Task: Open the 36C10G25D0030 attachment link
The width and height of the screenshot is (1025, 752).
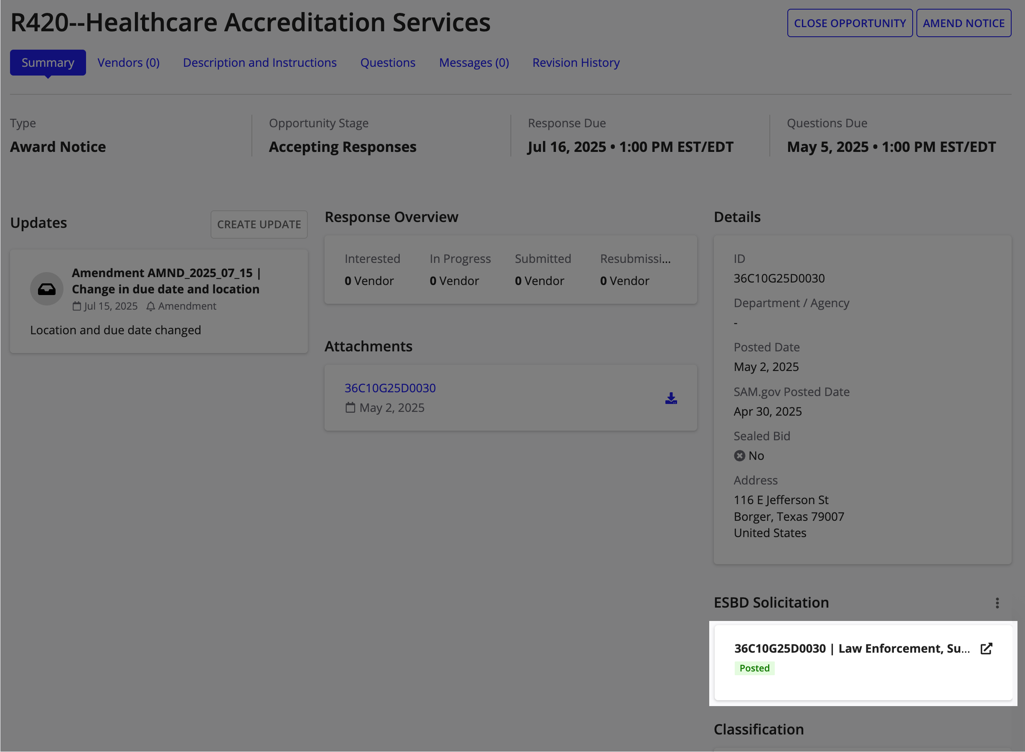Action: pyautogui.click(x=390, y=388)
